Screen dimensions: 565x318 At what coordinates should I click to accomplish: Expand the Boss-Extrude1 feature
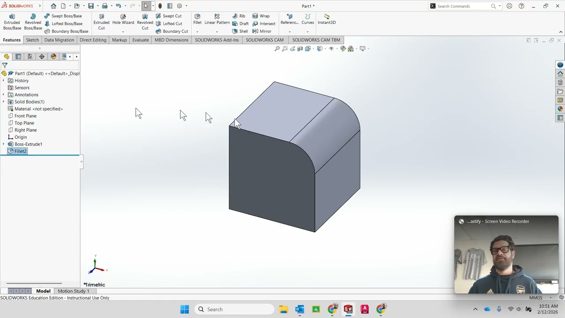click(x=4, y=144)
